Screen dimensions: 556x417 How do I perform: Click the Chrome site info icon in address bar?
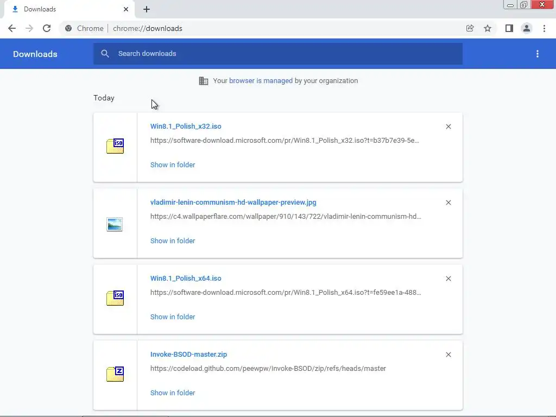pyautogui.click(x=68, y=28)
